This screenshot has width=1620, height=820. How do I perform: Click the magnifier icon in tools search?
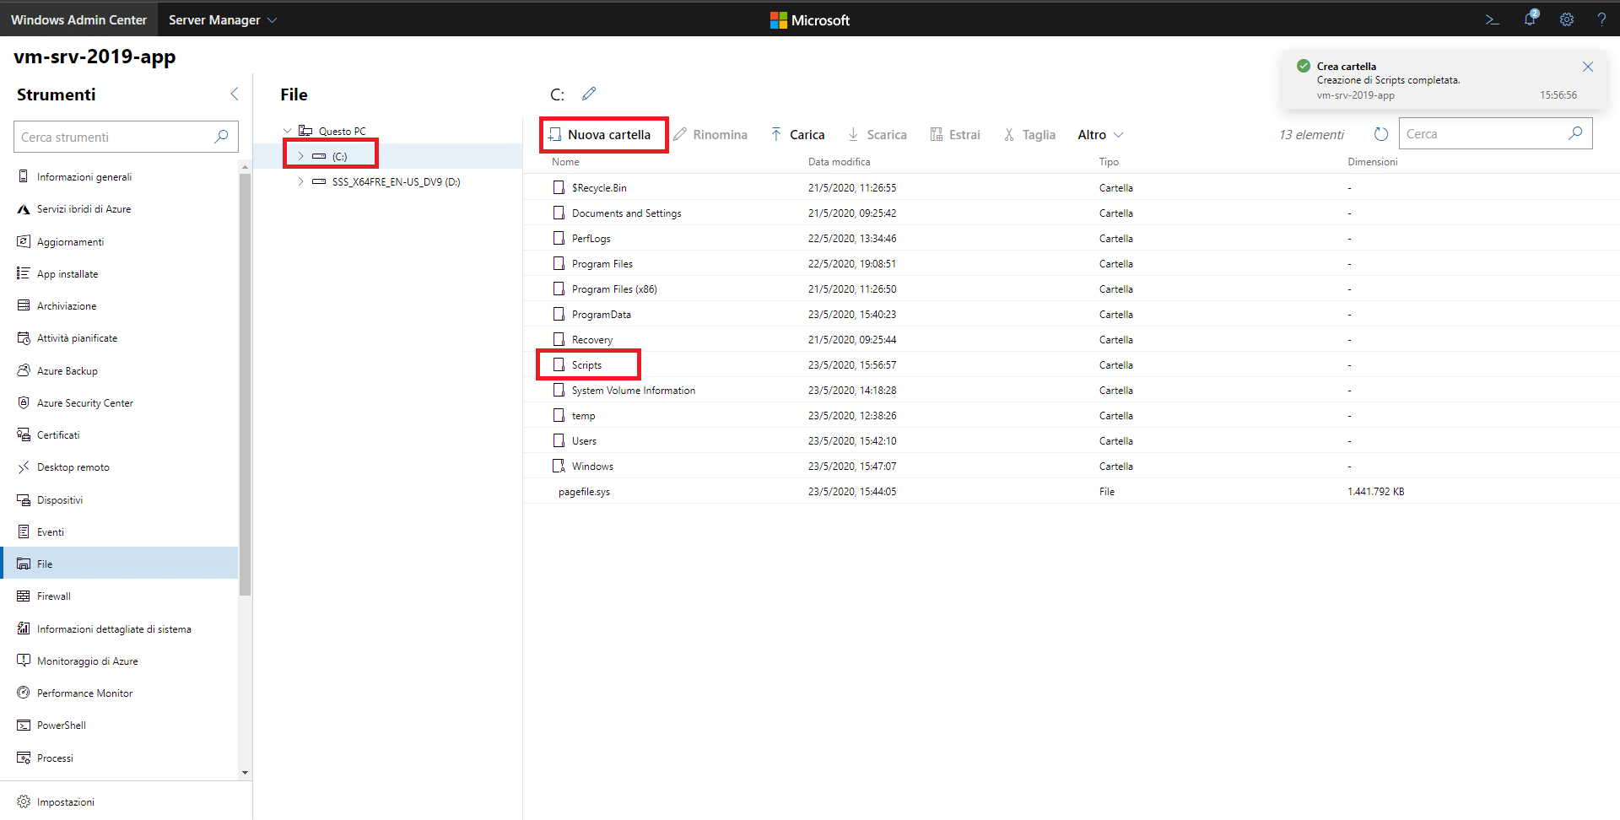(x=221, y=137)
